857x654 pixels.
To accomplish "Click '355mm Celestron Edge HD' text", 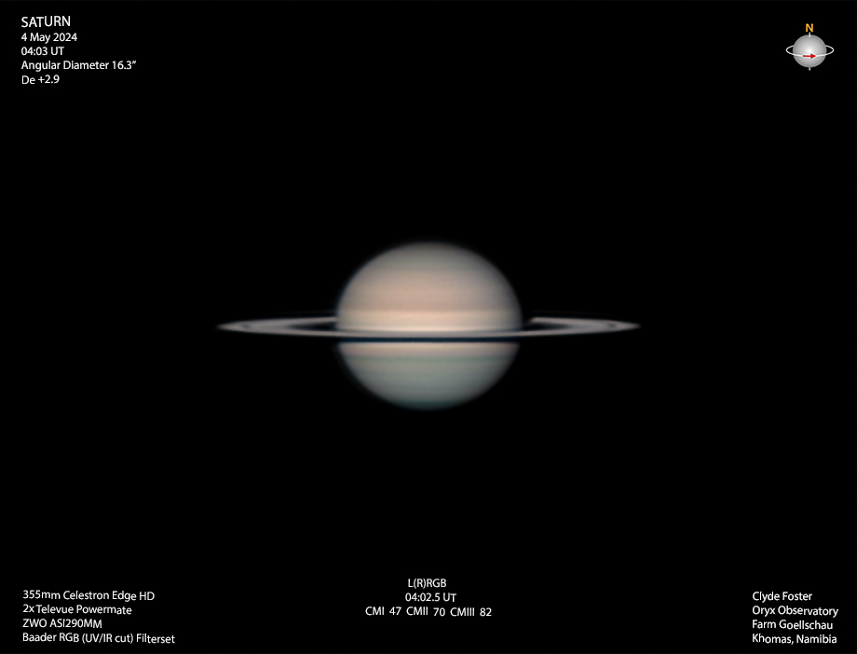I will click(88, 595).
